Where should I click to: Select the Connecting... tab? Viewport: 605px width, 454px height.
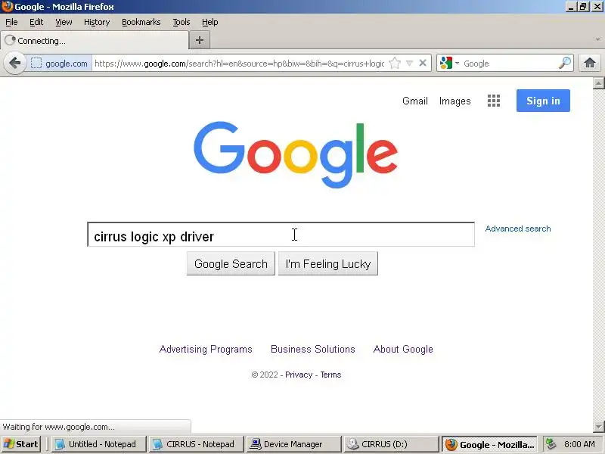(x=94, y=41)
